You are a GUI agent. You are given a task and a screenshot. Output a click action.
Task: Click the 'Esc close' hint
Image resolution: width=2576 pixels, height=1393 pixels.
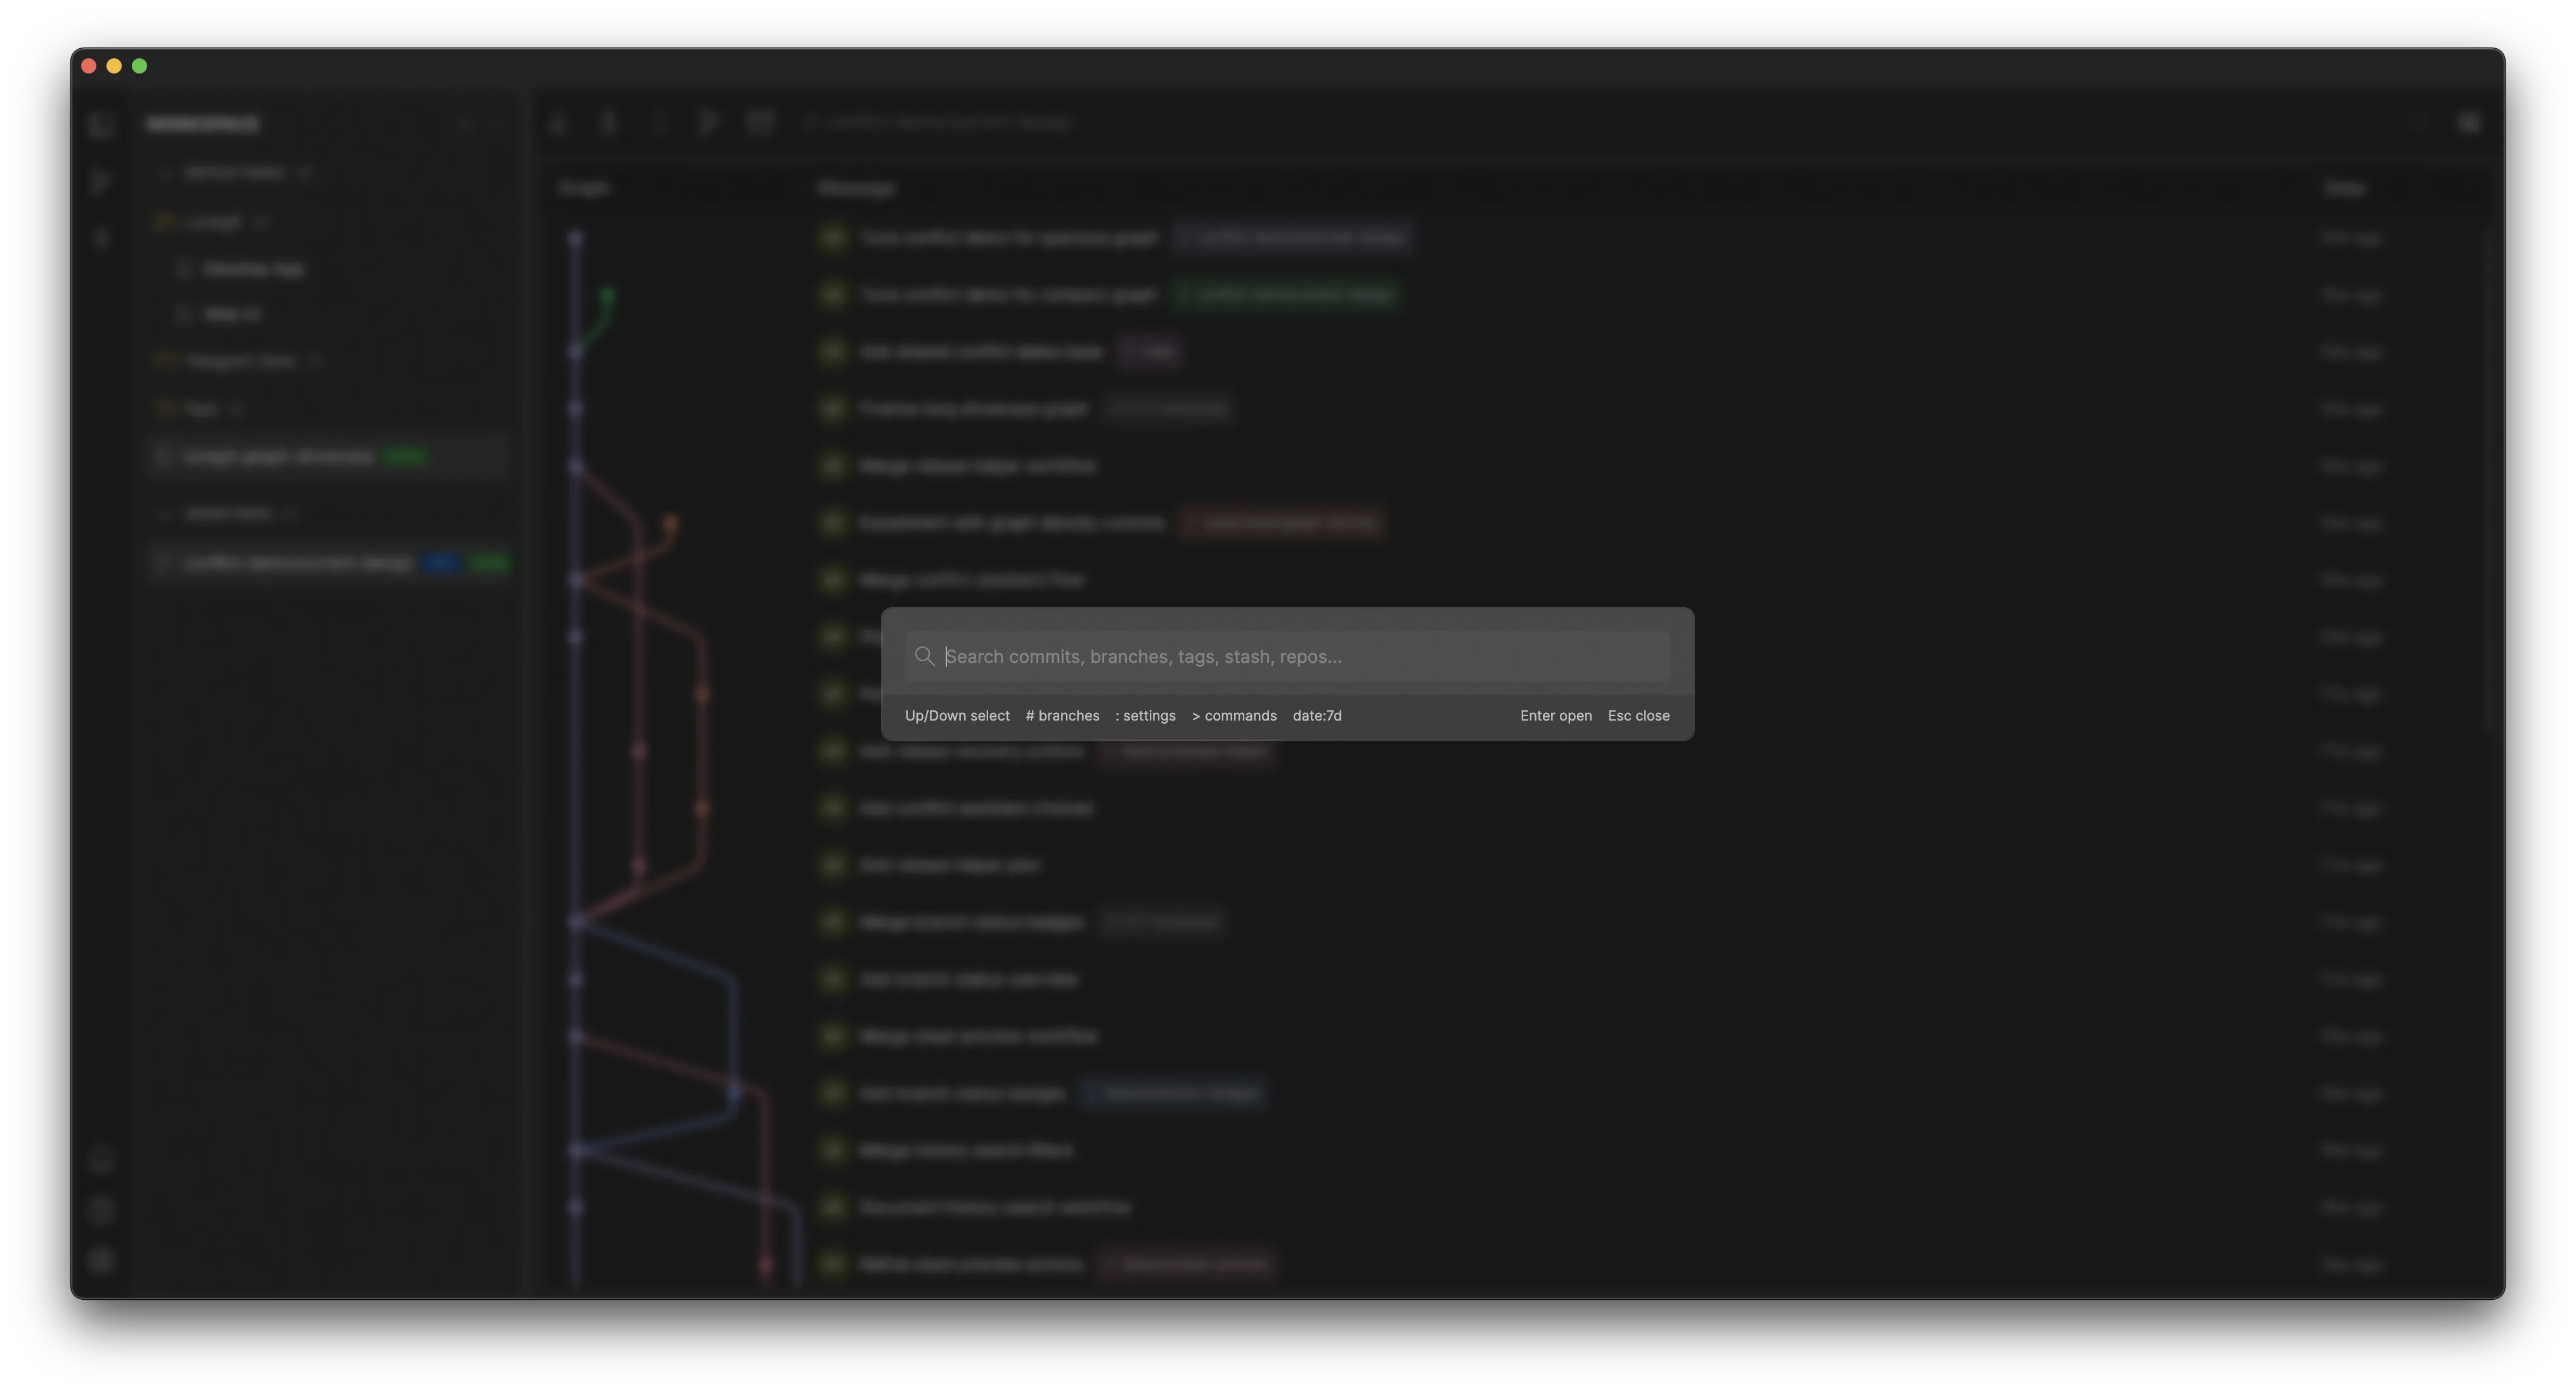point(1638,716)
